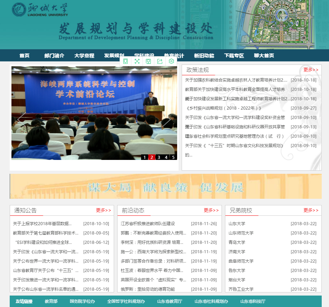Image resolution: width=329 pixels, height=307 pixels.
Task: Click the 山东省社科规划办 friendly link
Action: [x=211, y=301]
